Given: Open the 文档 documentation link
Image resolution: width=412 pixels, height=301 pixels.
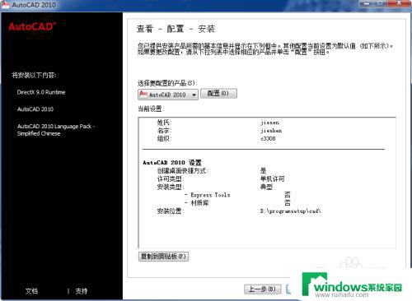Looking at the screenshot, I should click(x=31, y=291).
